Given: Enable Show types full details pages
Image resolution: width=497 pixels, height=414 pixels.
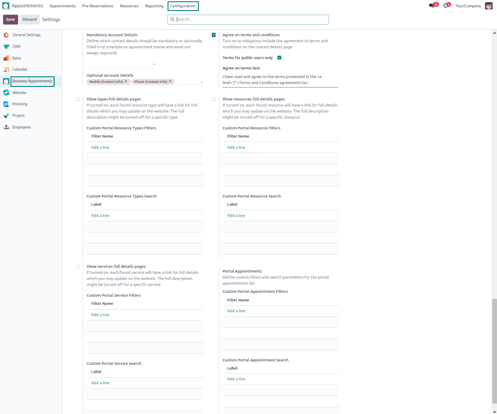Looking at the screenshot, I should pyautogui.click(x=78, y=100).
